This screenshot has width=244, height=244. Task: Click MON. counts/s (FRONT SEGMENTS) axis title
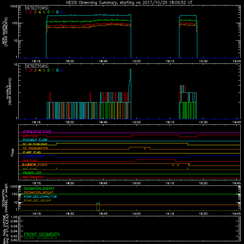(x=5, y=32)
